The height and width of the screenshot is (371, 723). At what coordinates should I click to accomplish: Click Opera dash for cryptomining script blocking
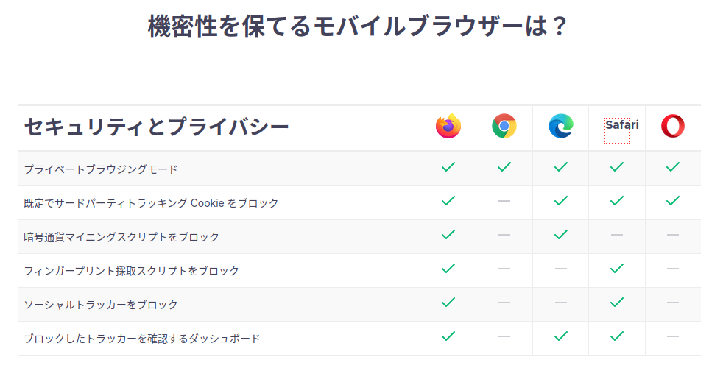(672, 235)
